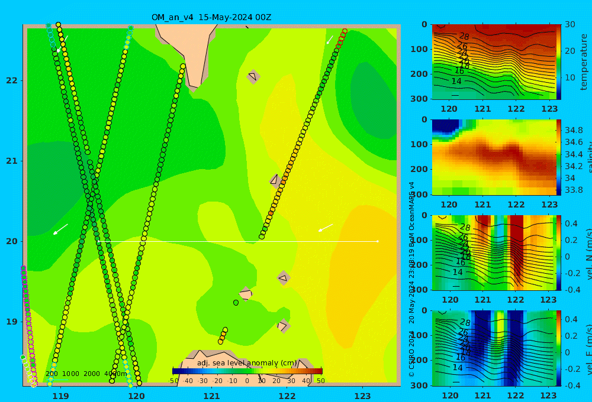Open the temperature depth section panel
The width and height of the screenshot is (592, 402).
tap(494, 62)
